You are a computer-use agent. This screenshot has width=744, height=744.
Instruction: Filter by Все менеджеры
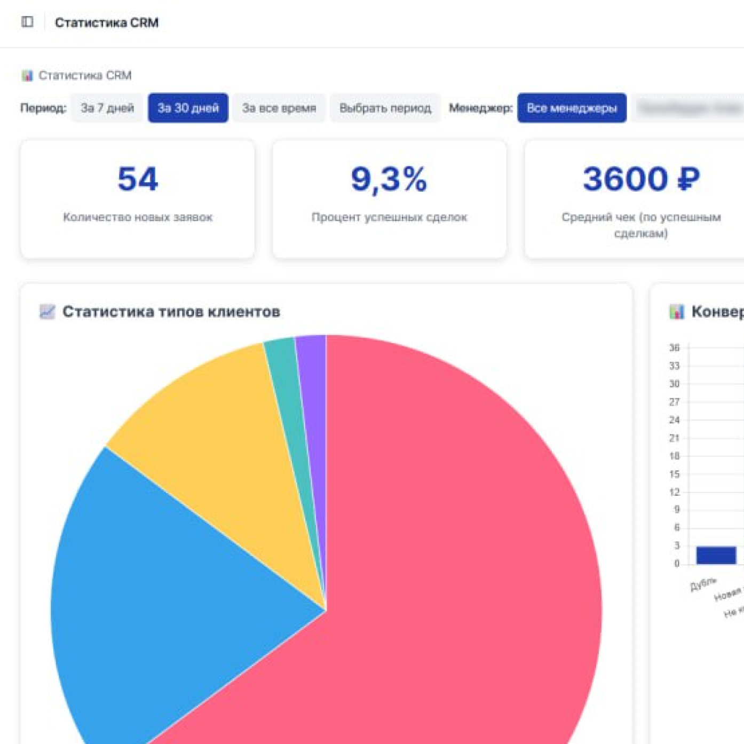click(572, 108)
